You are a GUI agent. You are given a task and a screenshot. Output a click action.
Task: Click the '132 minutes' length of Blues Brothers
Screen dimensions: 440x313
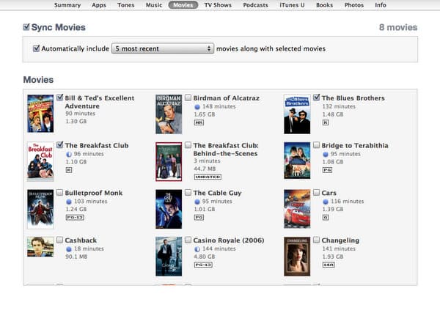339,106
